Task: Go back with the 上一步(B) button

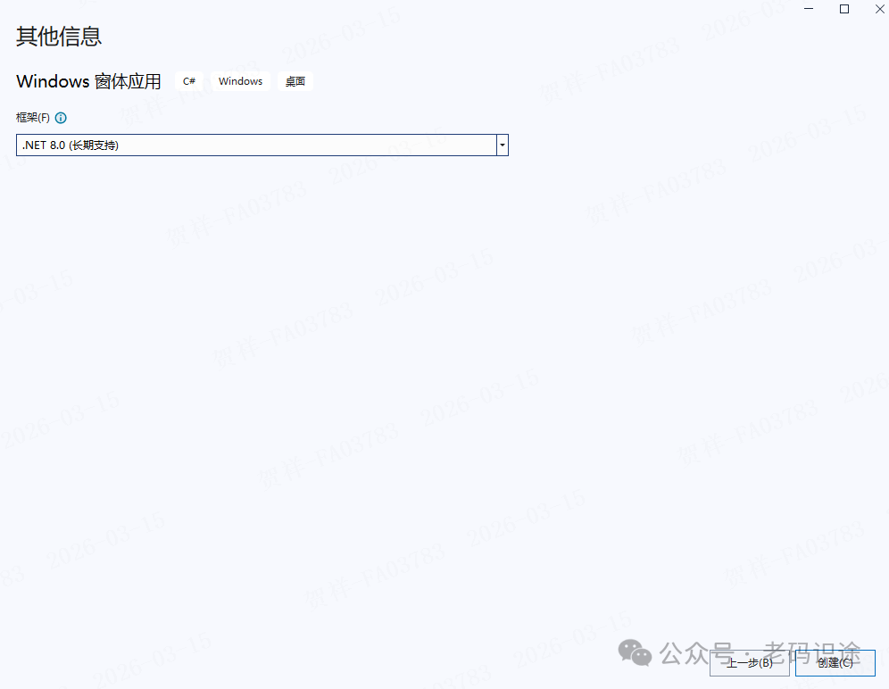Action: point(749,662)
